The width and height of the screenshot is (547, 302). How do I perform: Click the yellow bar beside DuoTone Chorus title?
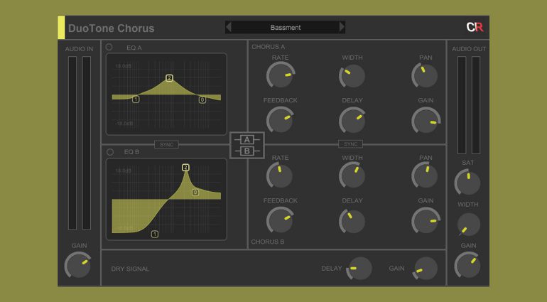(x=61, y=28)
